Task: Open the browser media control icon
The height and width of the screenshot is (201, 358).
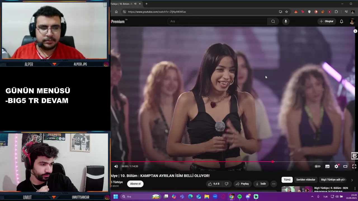Action: tap(346, 12)
